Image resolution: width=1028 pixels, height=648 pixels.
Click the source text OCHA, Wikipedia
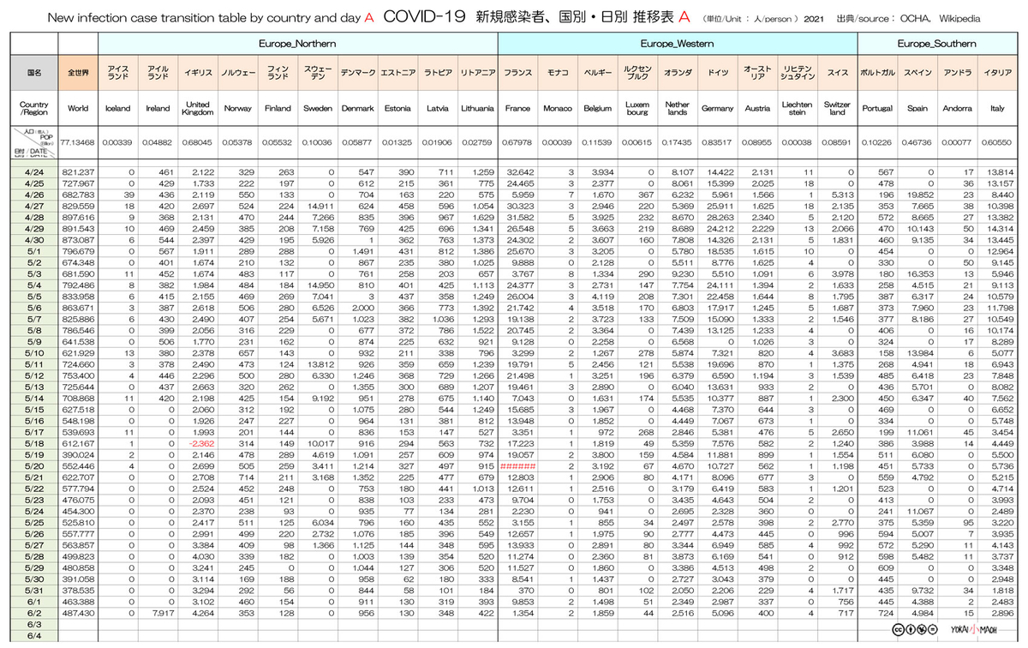(x=940, y=18)
